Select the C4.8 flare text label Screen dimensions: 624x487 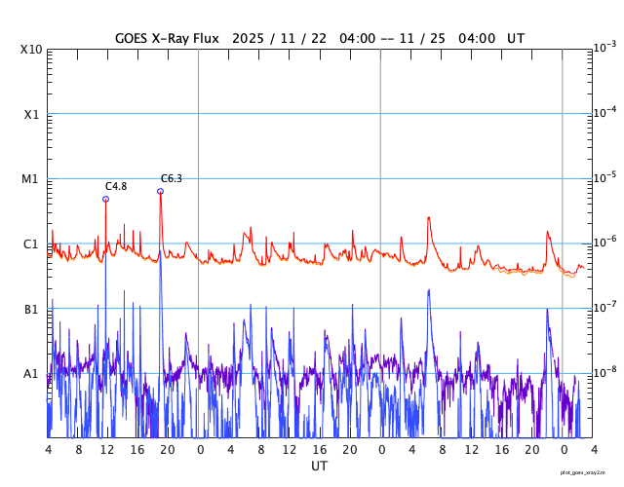pos(116,186)
